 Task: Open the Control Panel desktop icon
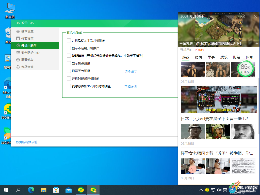(7, 61)
